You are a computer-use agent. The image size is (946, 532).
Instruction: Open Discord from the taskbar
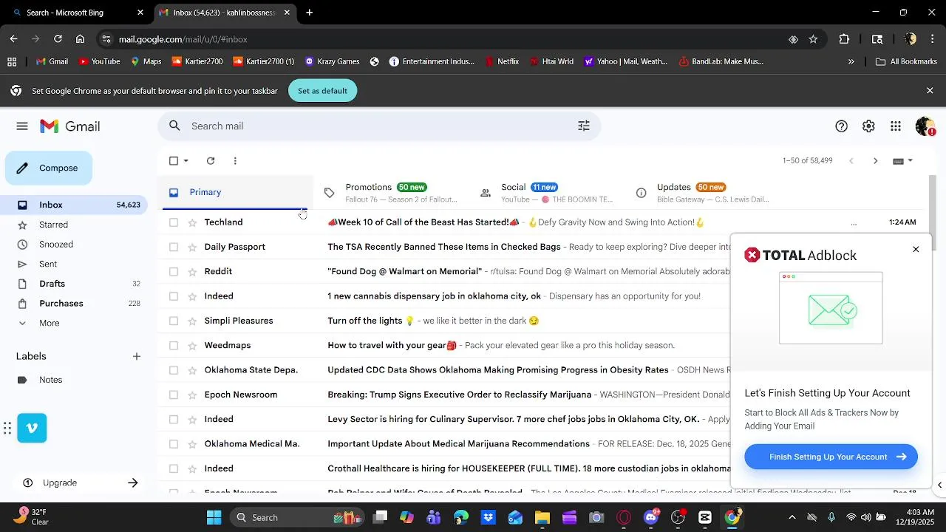pos(651,517)
